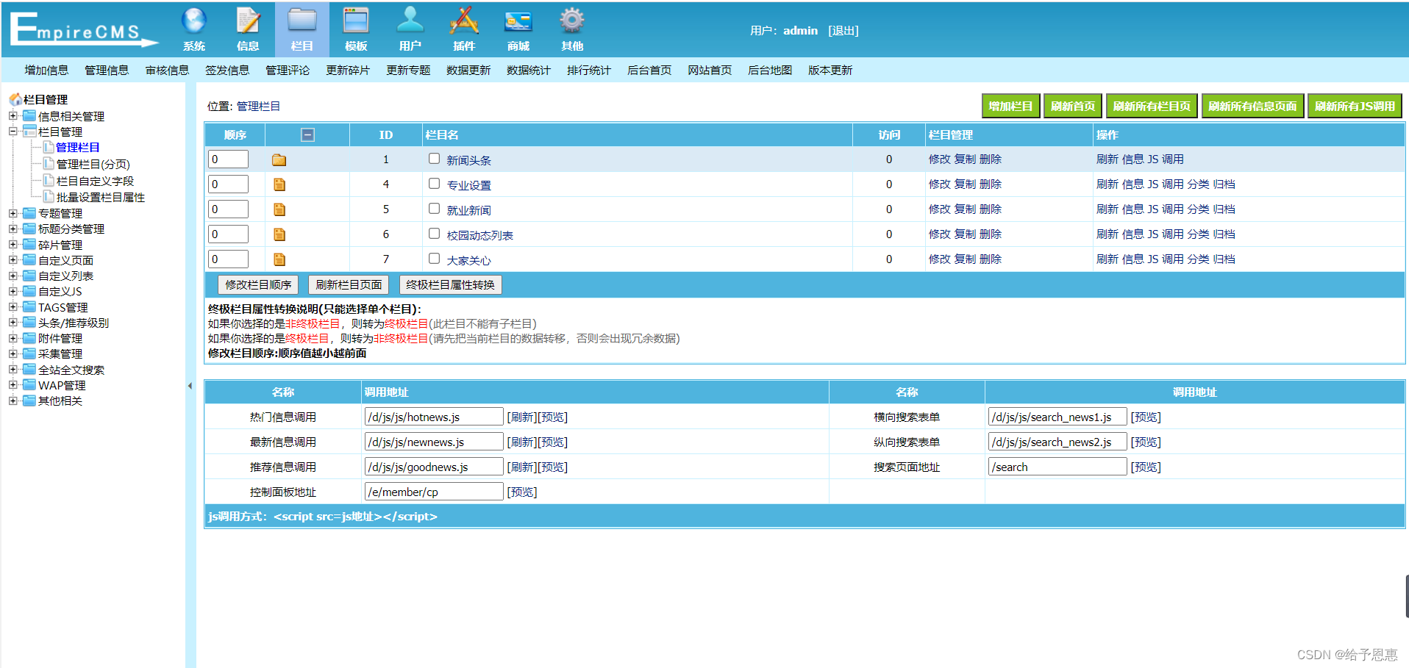
Task: Click the 信息相关管理 folder icon
Action: pos(29,116)
